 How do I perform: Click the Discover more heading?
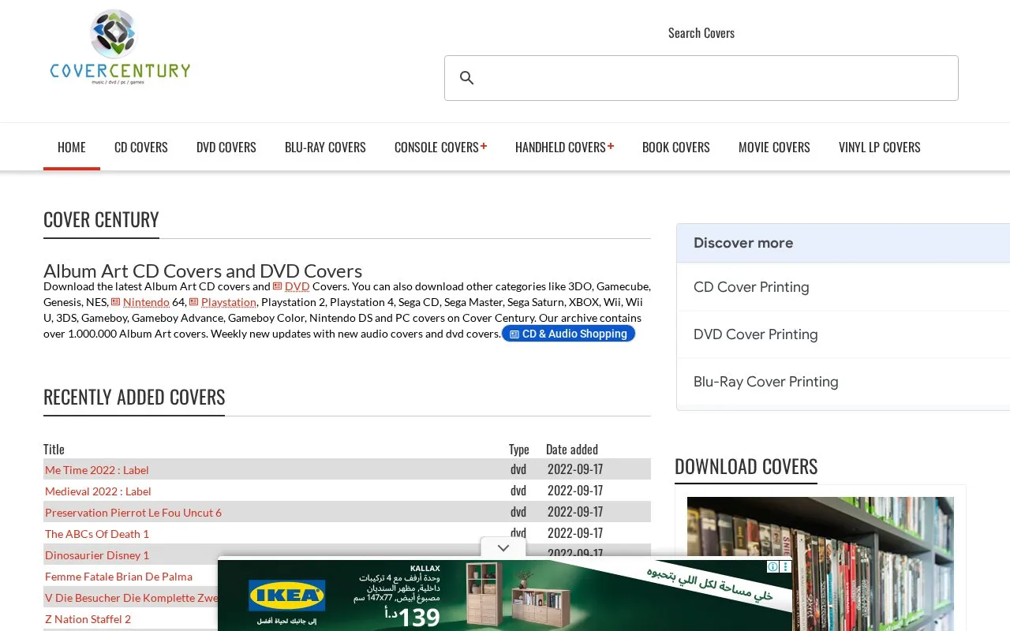(743, 243)
